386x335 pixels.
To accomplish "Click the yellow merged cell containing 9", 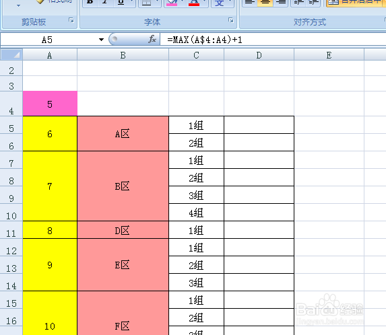I will 50,265.
